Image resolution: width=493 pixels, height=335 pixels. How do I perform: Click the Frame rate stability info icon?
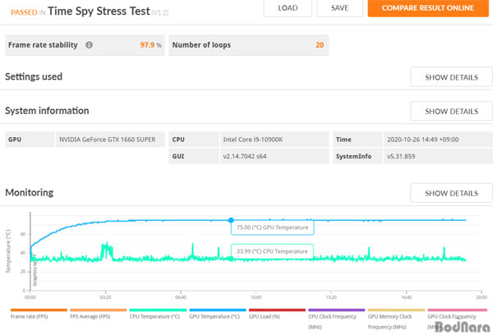(x=89, y=45)
